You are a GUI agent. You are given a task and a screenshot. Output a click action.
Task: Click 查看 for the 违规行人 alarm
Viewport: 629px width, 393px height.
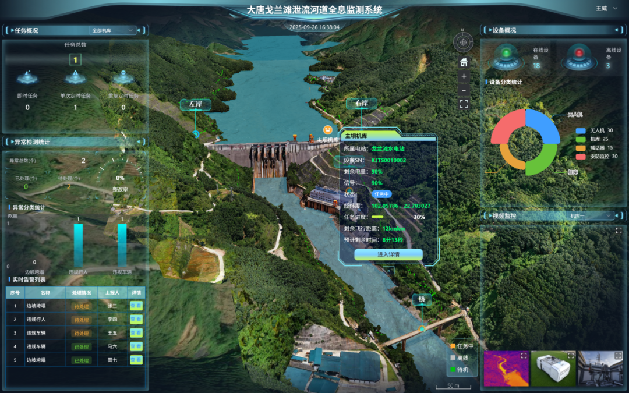[136, 319]
